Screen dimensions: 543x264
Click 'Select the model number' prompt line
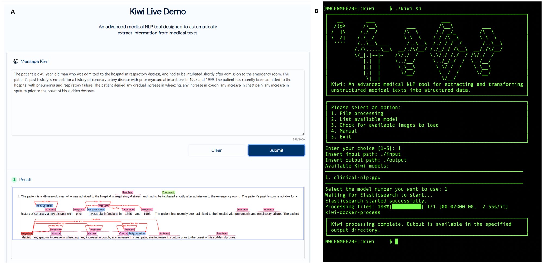[x=386, y=189]
